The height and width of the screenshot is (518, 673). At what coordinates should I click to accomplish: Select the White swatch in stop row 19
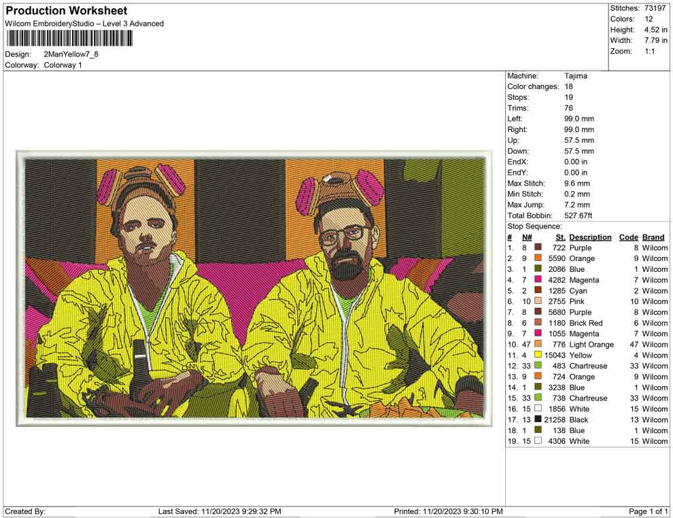click(538, 441)
